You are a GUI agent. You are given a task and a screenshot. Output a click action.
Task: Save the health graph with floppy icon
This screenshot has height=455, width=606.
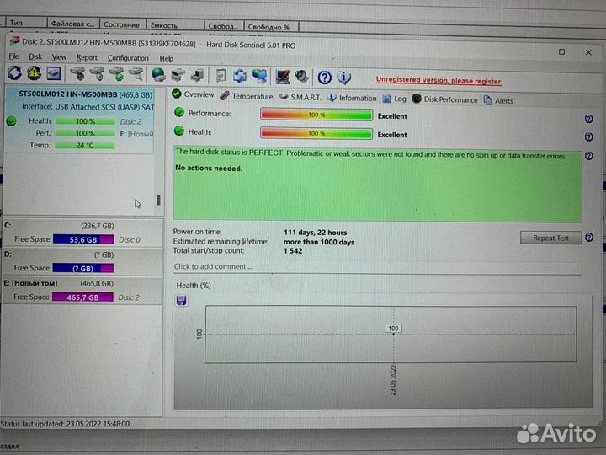[x=181, y=300]
